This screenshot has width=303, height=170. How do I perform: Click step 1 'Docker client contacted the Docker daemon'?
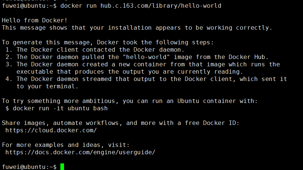click(95, 50)
